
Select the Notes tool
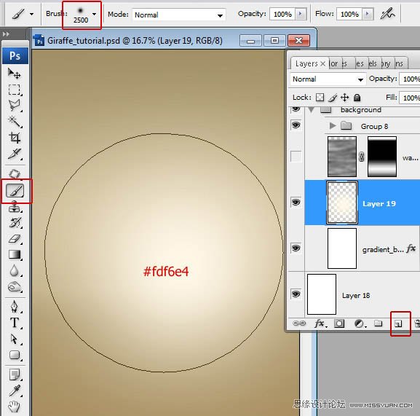click(15, 374)
